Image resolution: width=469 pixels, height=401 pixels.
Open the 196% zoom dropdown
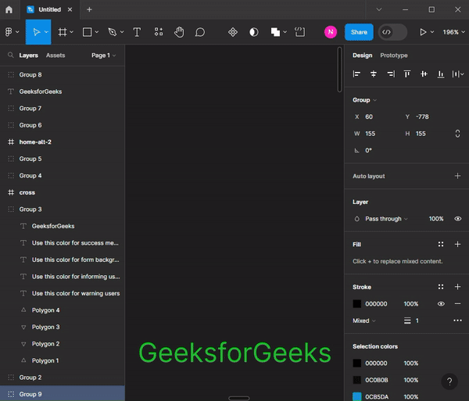pos(453,32)
